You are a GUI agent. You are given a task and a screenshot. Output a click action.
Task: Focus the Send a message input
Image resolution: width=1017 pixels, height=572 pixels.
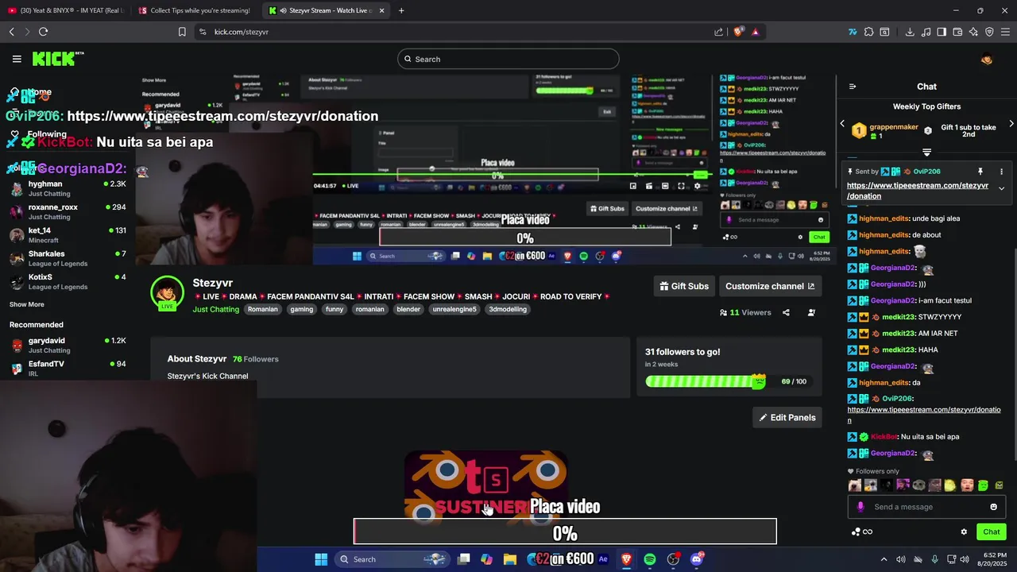coord(926,507)
